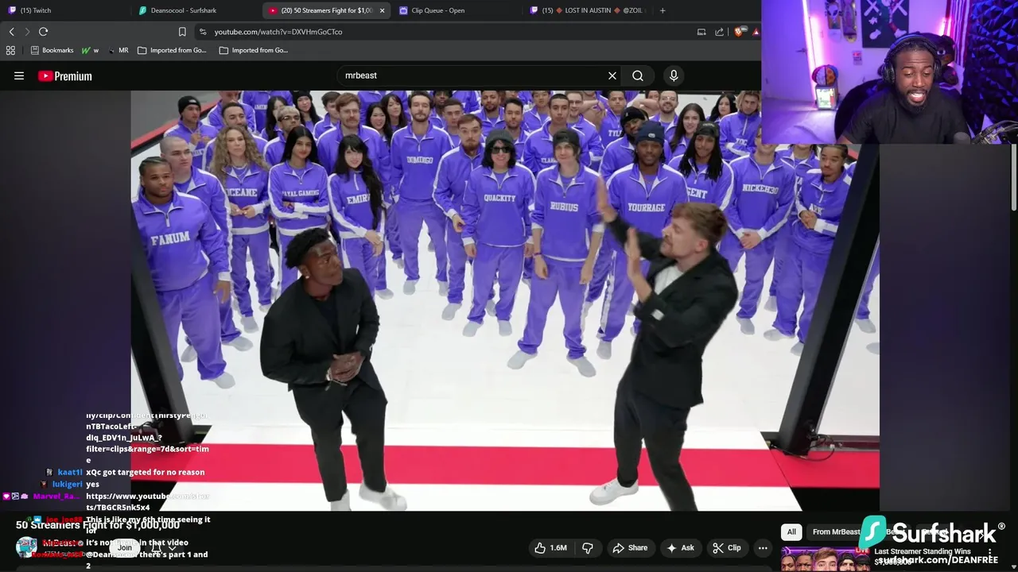Click chat username lukigeri
The image size is (1018, 572).
point(68,484)
